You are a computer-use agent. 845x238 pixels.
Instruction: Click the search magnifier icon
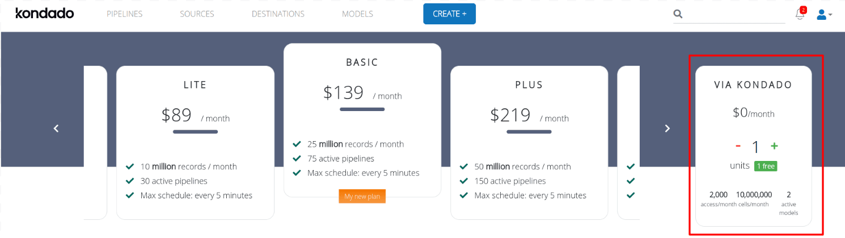tap(678, 14)
